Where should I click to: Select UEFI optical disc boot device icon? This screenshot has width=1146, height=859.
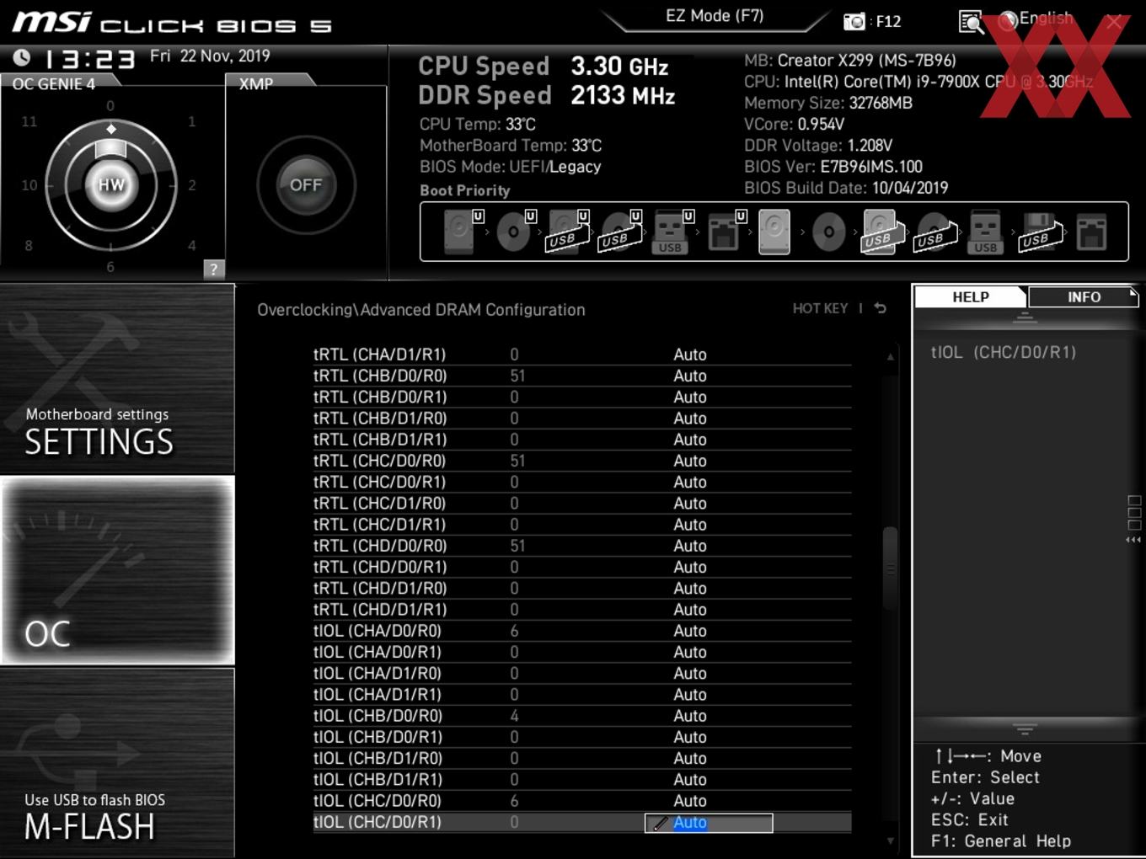(x=516, y=232)
